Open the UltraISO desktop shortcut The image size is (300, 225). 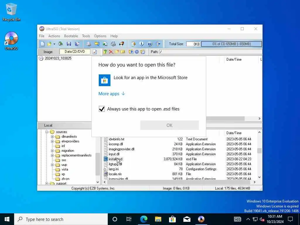pos(11,41)
